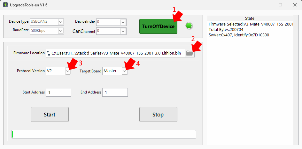302x149 pixels.
Task: Click the Firmware Location path field
Action: point(115,53)
